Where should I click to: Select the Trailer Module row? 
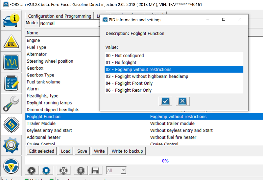[41, 124]
